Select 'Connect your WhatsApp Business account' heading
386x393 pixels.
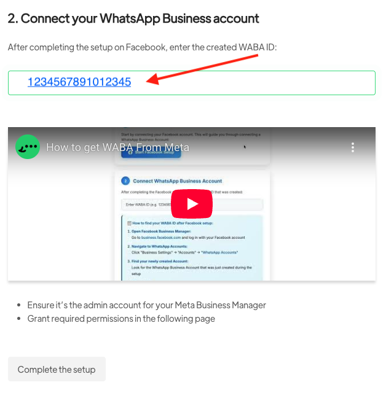pyautogui.click(x=133, y=18)
